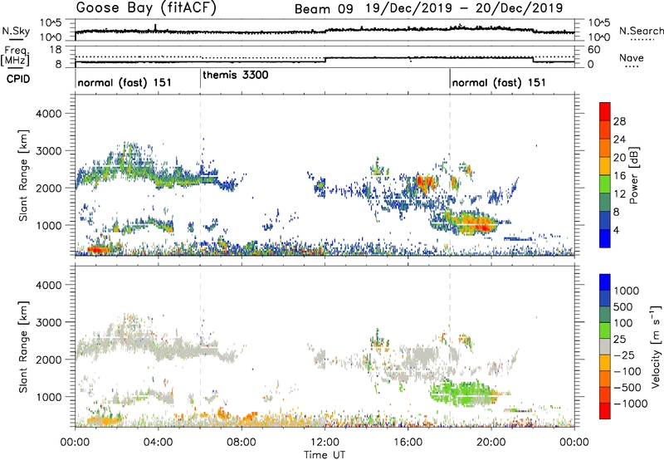Click the "Power [dB]" colorbar title

[633, 175]
